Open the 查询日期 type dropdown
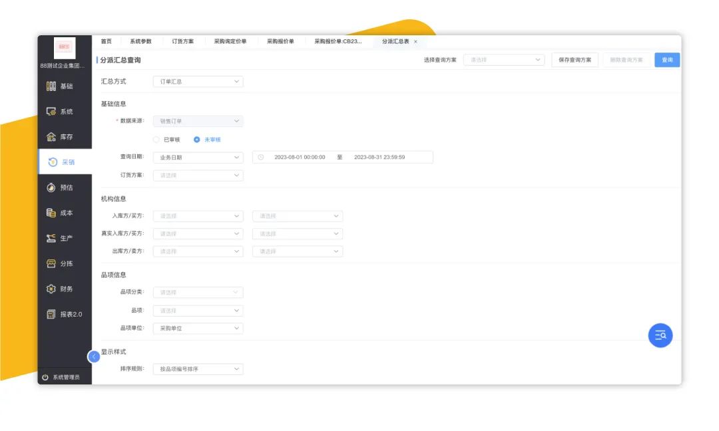 coord(198,157)
